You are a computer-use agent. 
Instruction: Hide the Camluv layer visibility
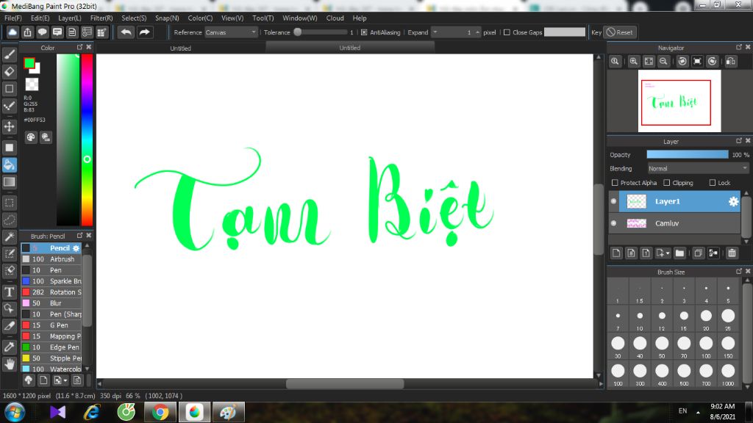coord(614,223)
